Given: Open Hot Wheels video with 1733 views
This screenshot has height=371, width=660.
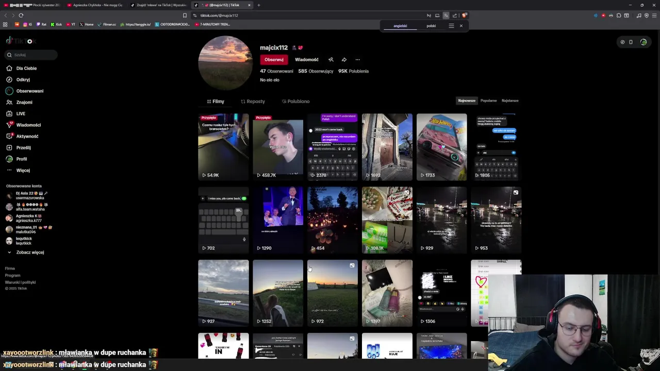Looking at the screenshot, I should [x=442, y=147].
